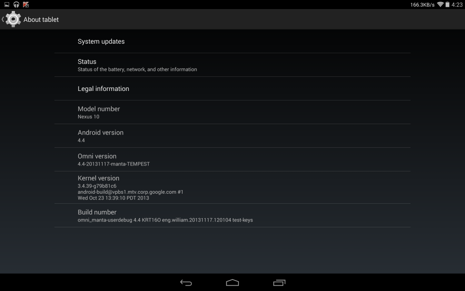
Task: Tap the 4:23 clock in status bar
Action: click(457, 5)
